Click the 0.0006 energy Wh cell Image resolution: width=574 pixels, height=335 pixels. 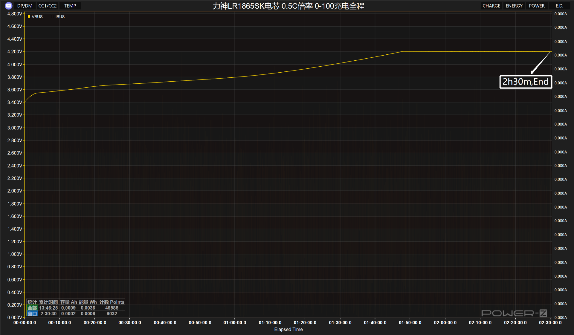[x=88, y=313]
